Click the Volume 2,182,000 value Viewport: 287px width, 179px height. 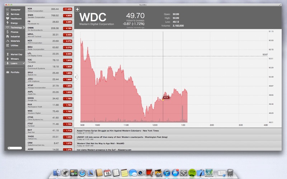pos(178,25)
